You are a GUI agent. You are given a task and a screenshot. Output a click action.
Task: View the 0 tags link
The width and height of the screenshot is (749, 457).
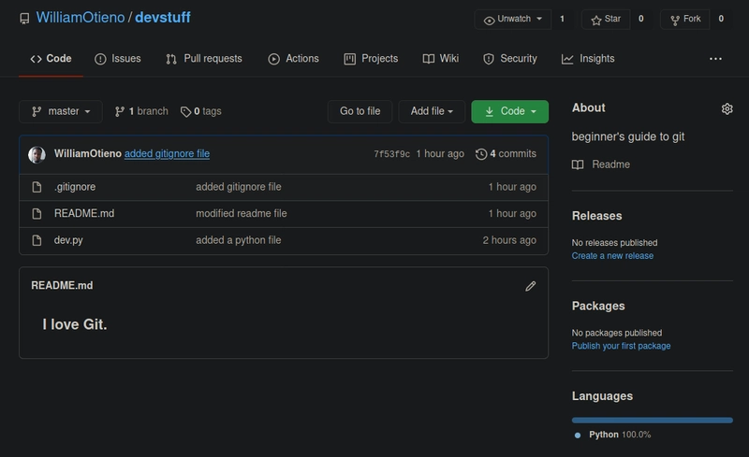tap(201, 111)
